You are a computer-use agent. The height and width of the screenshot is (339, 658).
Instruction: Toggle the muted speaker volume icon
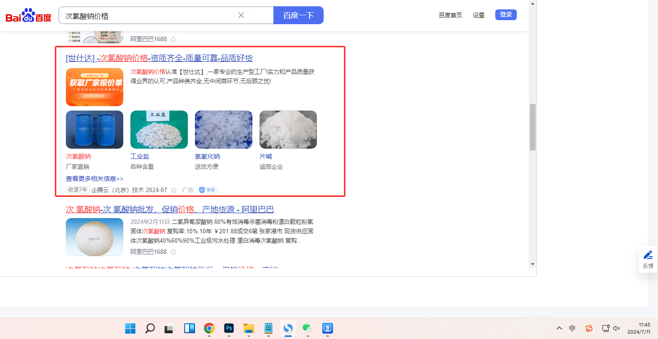pyautogui.click(x=617, y=328)
